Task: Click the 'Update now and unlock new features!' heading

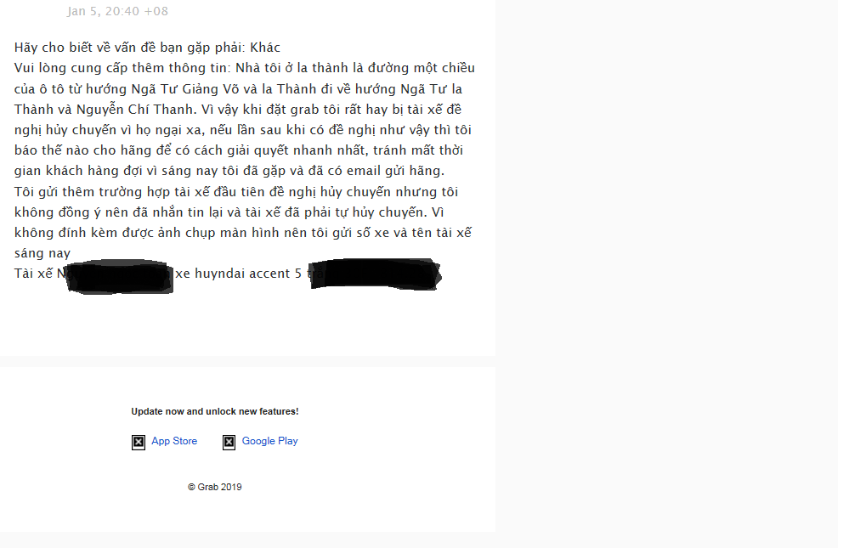Action: click(215, 411)
